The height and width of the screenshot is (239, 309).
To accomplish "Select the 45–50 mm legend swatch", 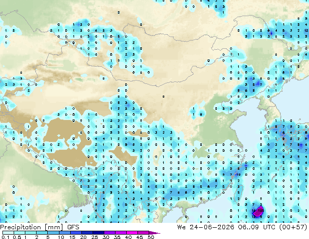I will (x=143, y=233).
